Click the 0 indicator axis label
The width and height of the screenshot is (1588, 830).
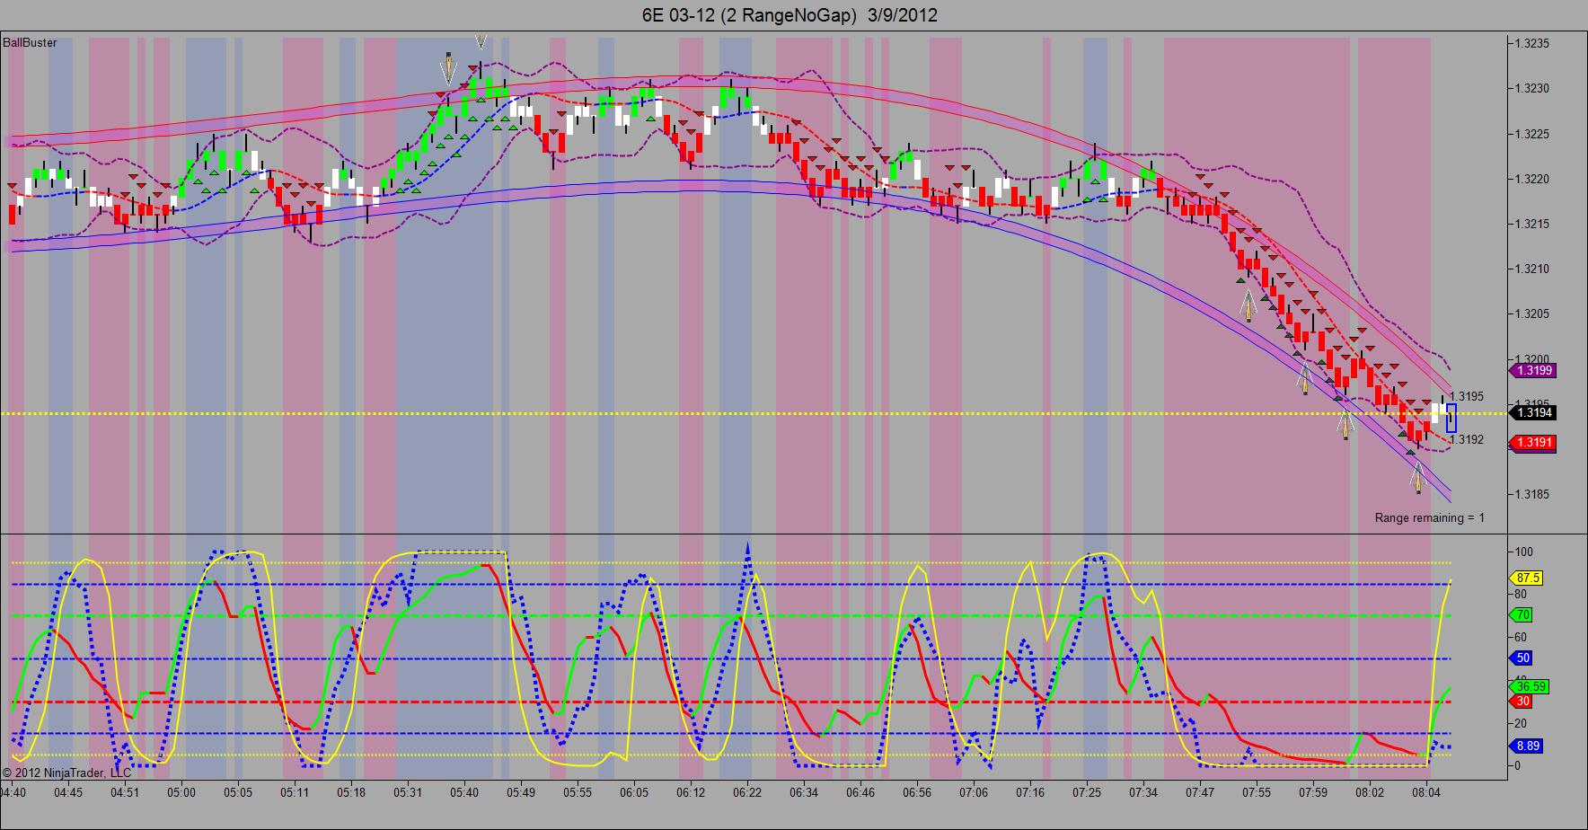click(x=1518, y=766)
